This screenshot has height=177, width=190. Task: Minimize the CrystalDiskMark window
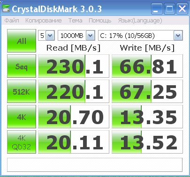point(157,9)
